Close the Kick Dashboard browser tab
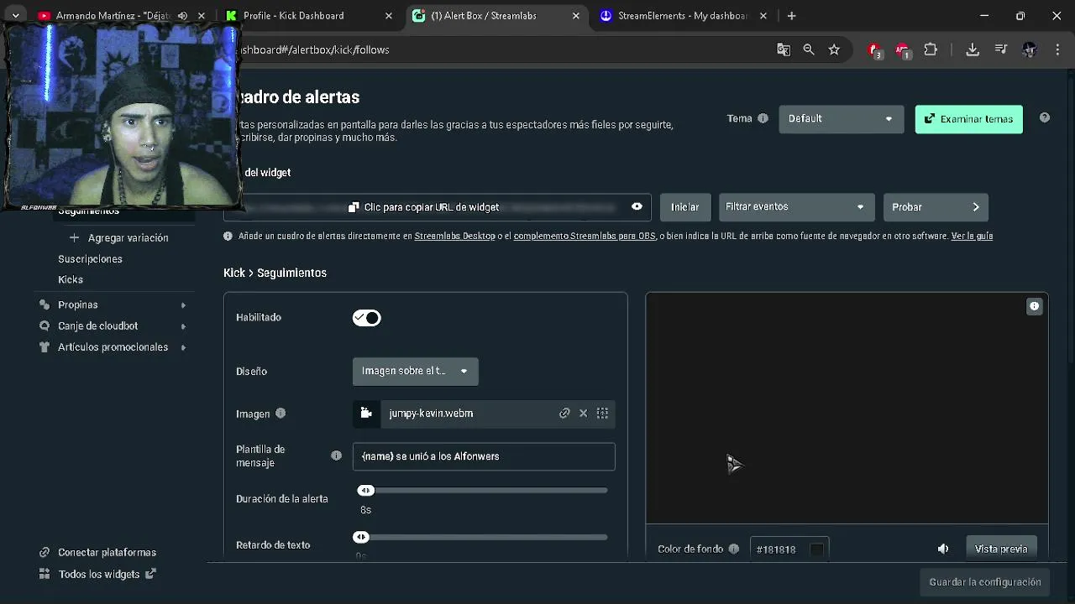The height and width of the screenshot is (604, 1075). tap(388, 15)
